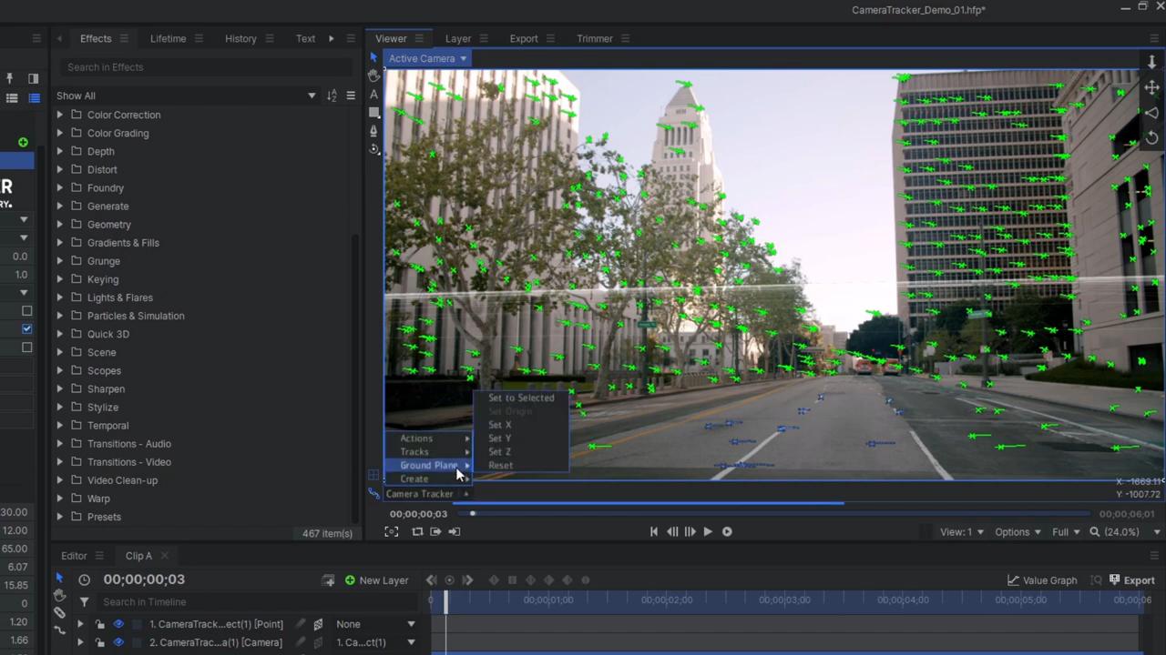Image resolution: width=1166 pixels, height=655 pixels.
Task: Click the fullscreen preview icon below viewer
Action: coord(391,531)
